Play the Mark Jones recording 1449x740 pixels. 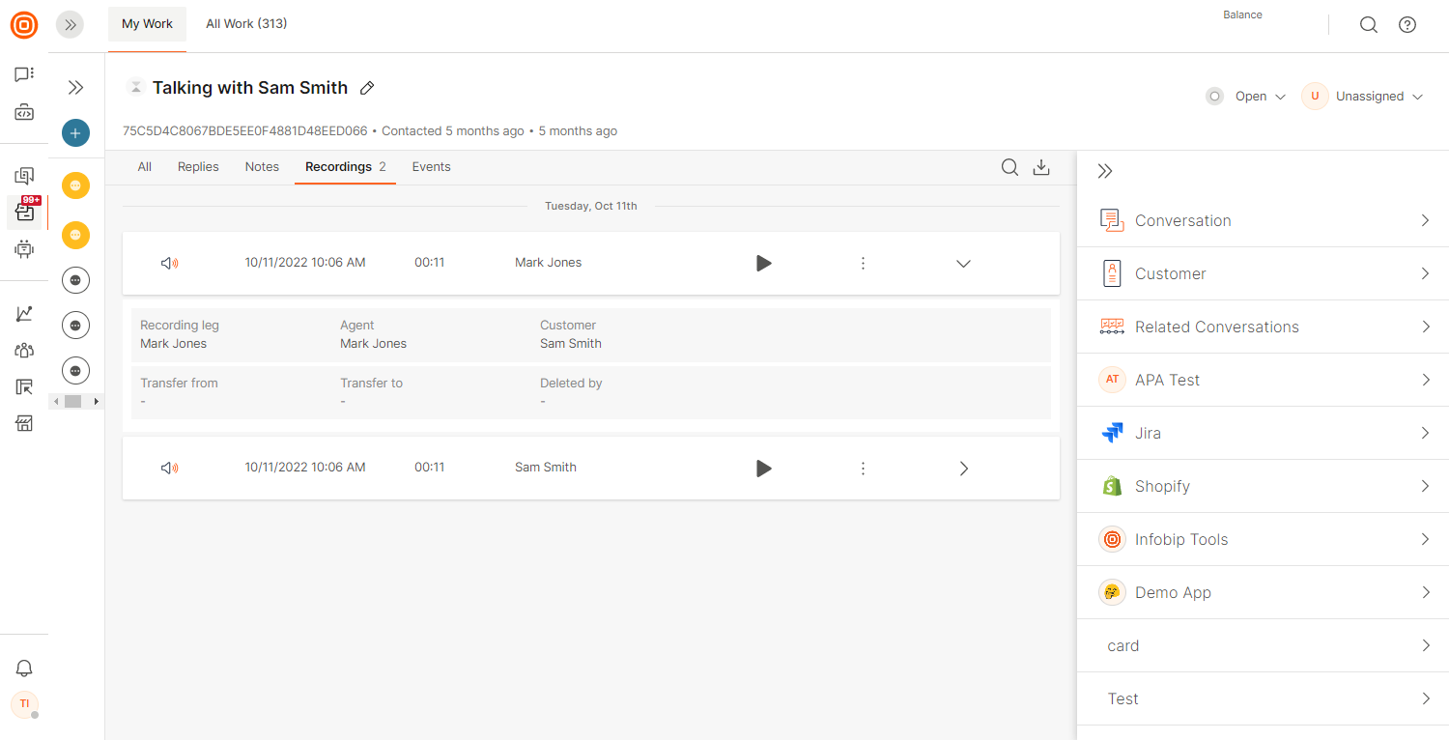pyautogui.click(x=763, y=263)
